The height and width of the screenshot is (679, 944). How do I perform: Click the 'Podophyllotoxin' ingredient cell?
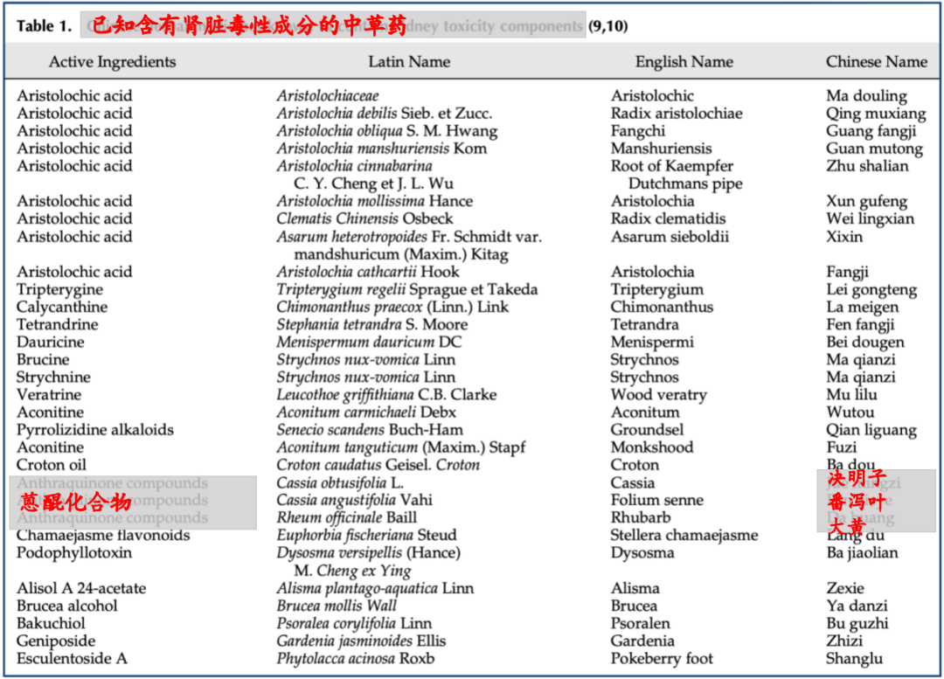(74, 552)
